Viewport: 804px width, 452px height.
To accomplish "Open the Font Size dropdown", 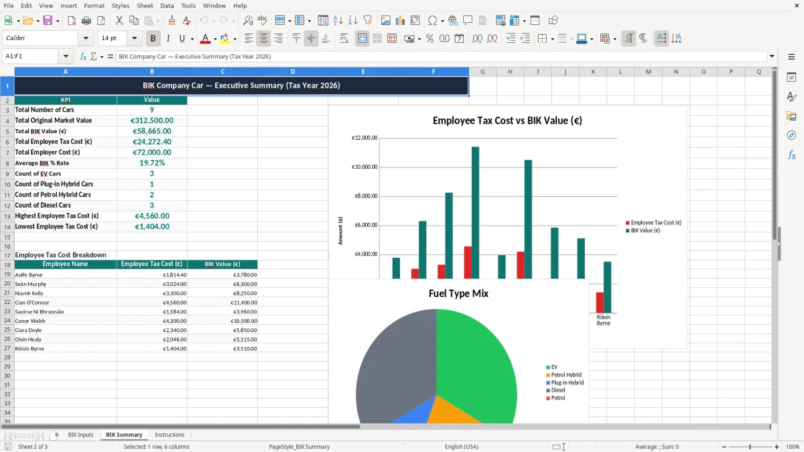I will click(x=134, y=39).
